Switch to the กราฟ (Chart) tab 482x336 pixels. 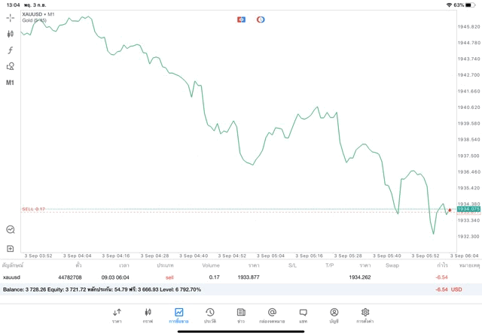click(148, 315)
